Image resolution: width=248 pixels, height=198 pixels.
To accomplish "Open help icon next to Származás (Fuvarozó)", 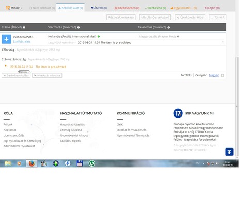I will 79,27.
